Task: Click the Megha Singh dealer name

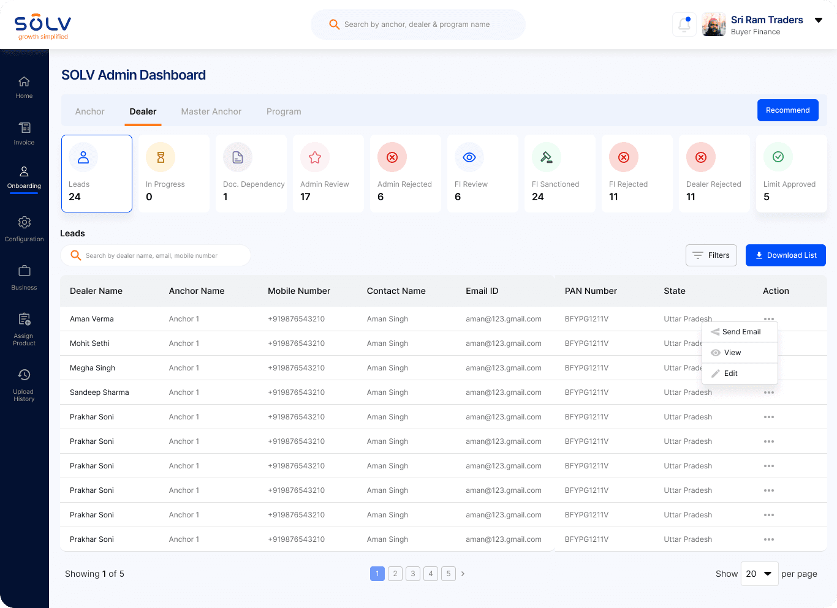Action: tap(93, 368)
